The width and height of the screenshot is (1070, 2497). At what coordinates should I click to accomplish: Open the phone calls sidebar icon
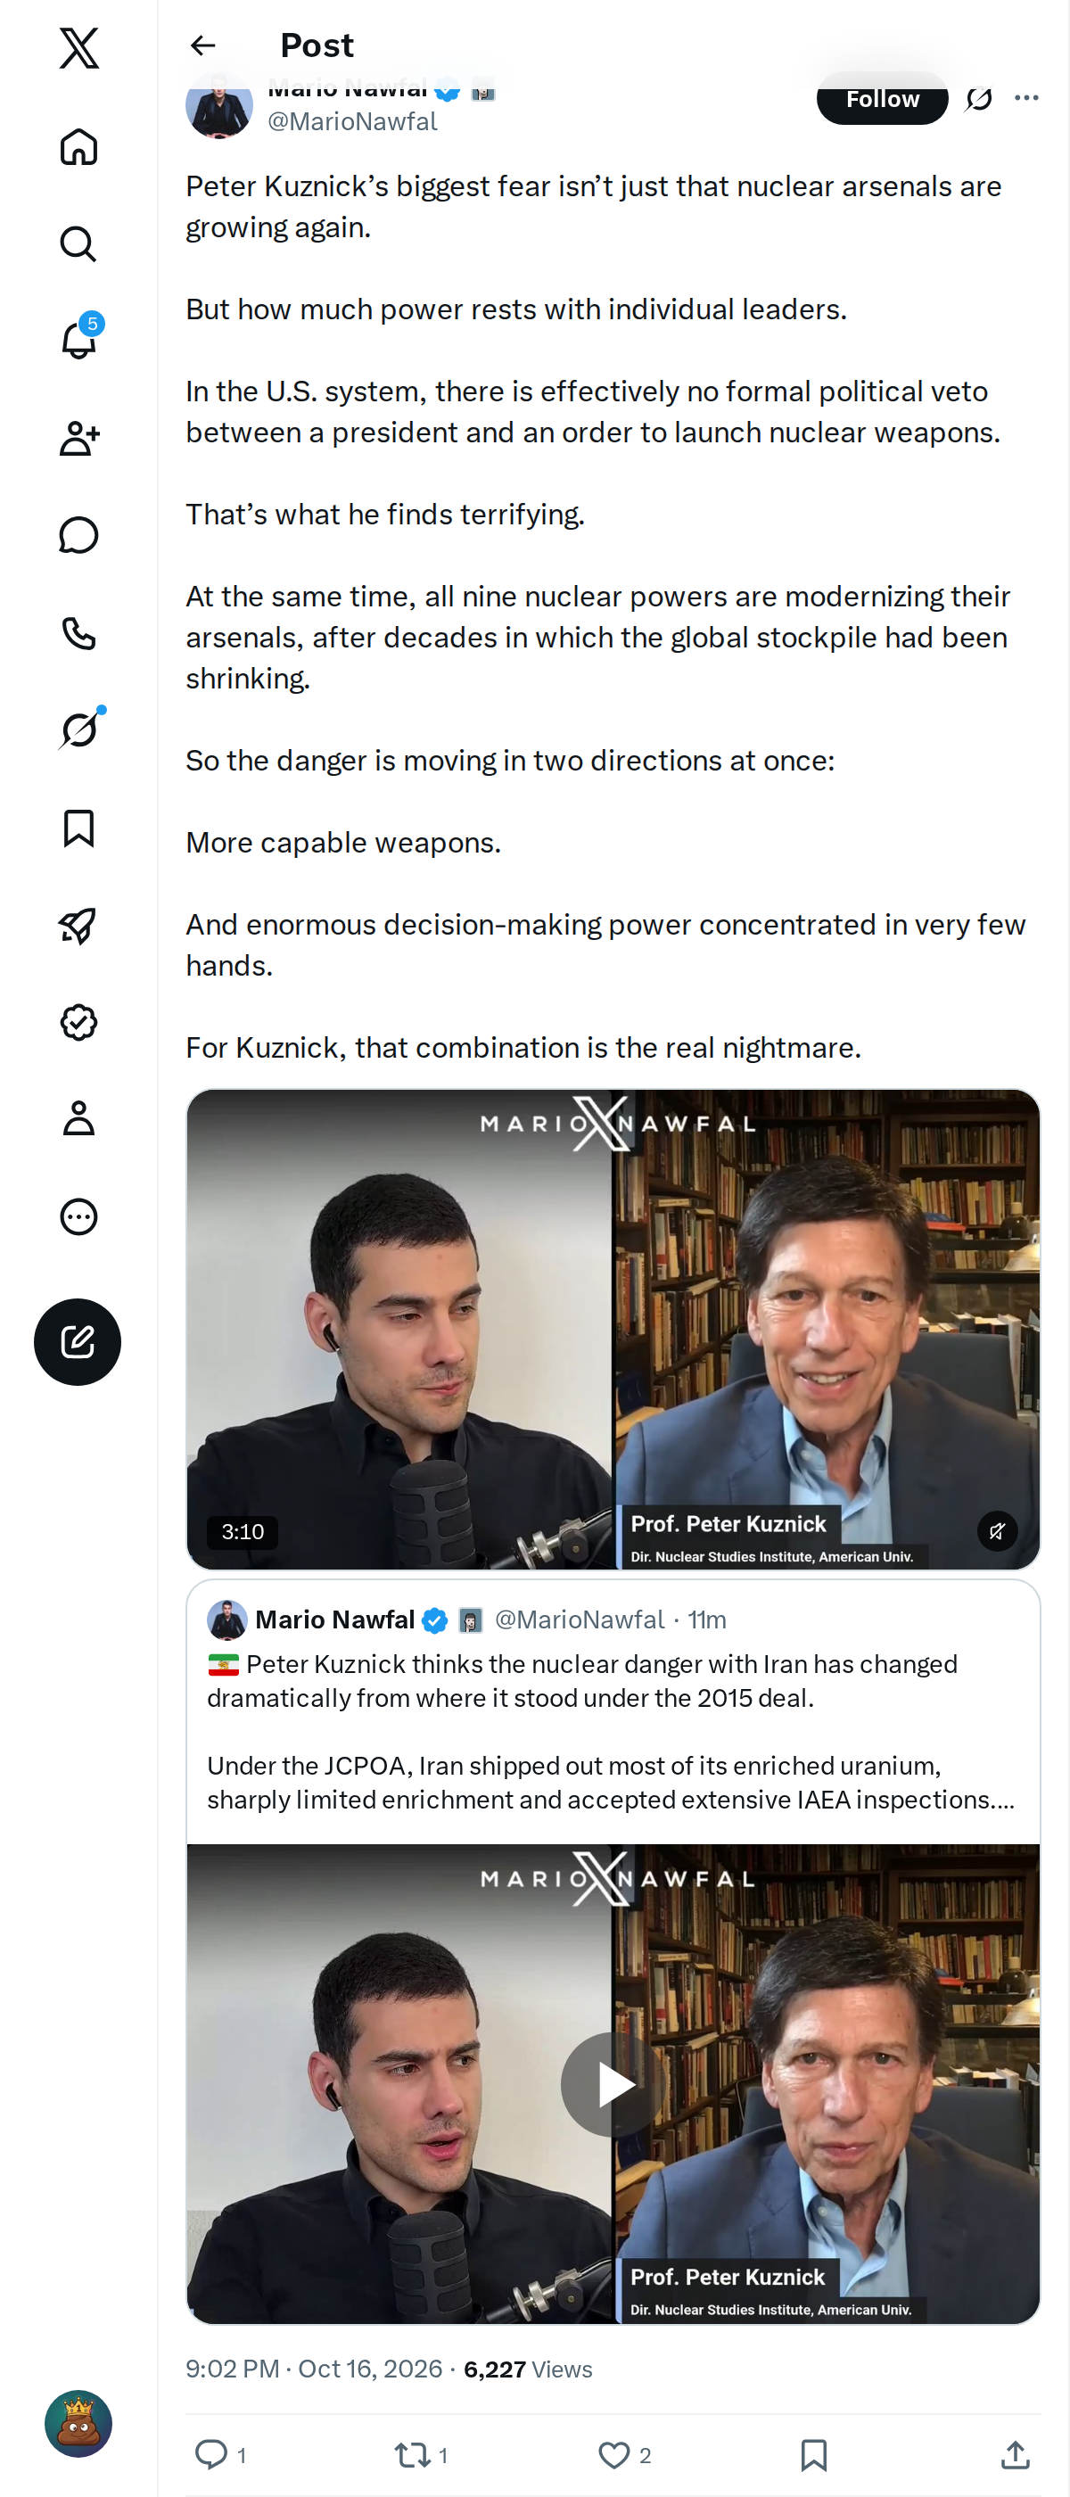(78, 633)
